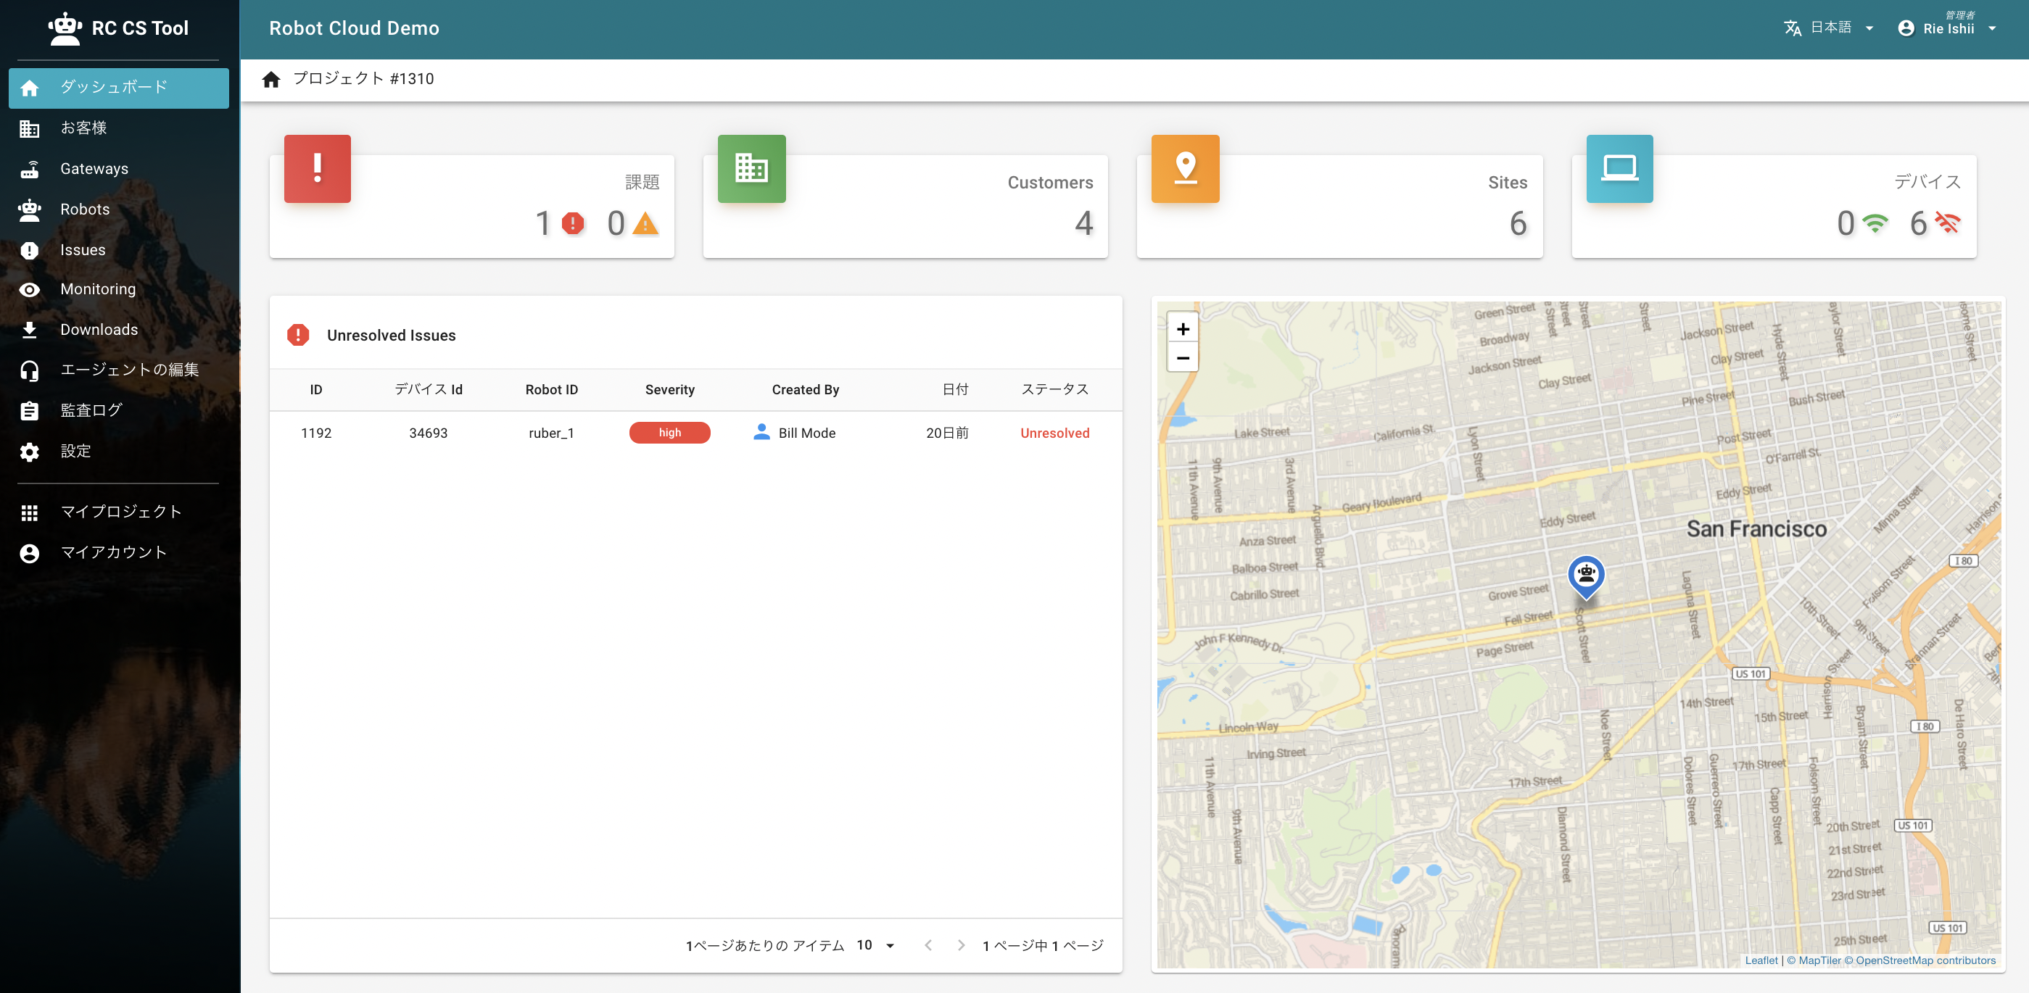2029x993 pixels.
Task: Navigate to Issues in the sidebar
Action: (119, 249)
